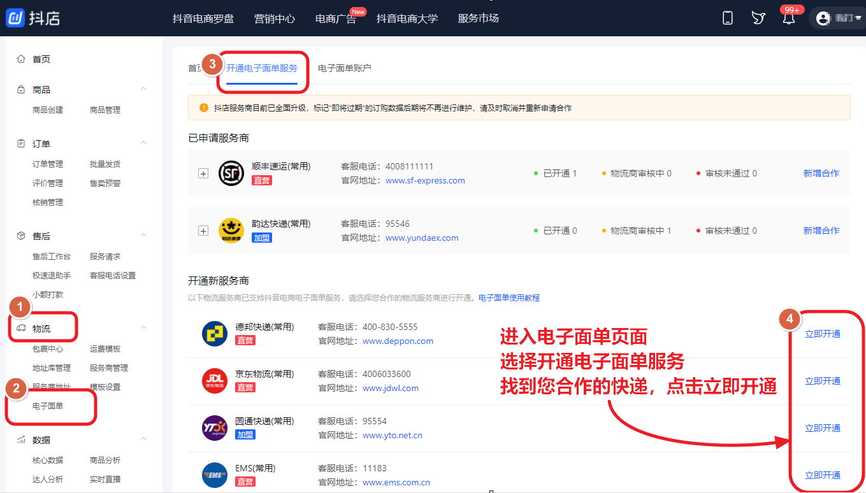Click 新增合作 for 顺丰速运
The height and width of the screenshot is (493, 866).
[821, 173]
